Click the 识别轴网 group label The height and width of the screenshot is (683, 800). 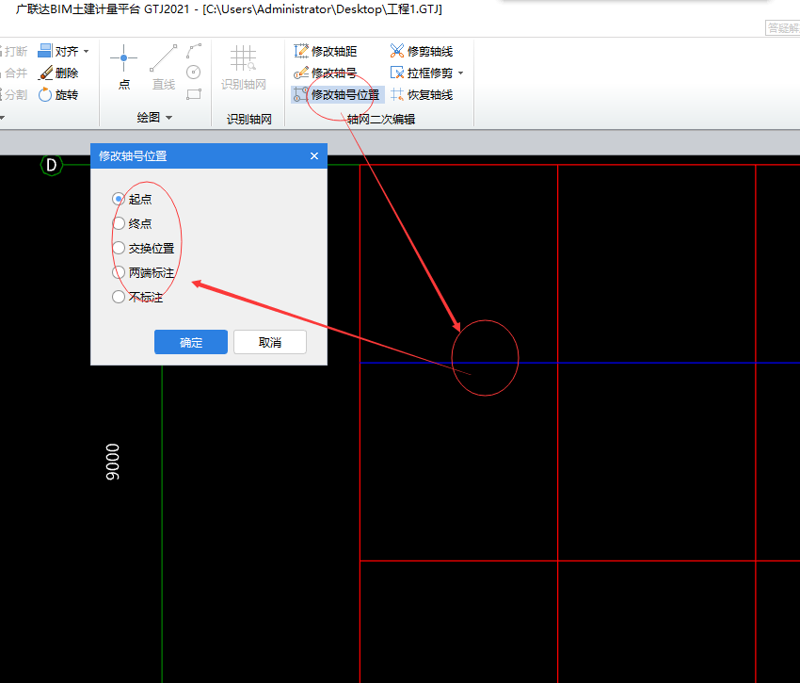click(249, 119)
